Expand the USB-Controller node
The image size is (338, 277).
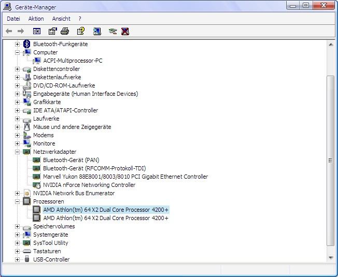point(17,259)
